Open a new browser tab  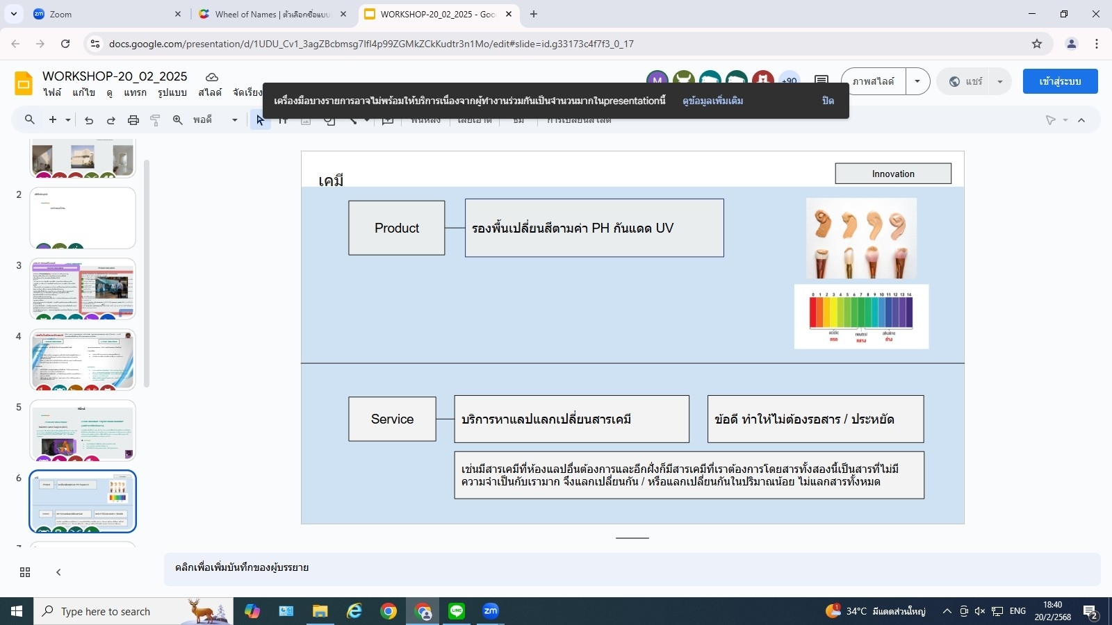tap(534, 14)
